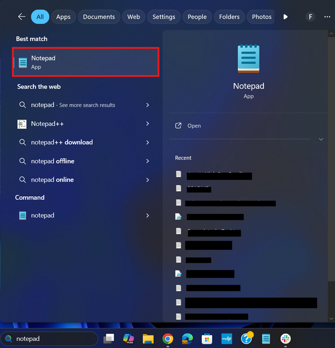Expand the 'notepad offline' chevron
The width and height of the screenshot is (335, 348).
[147, 161]
